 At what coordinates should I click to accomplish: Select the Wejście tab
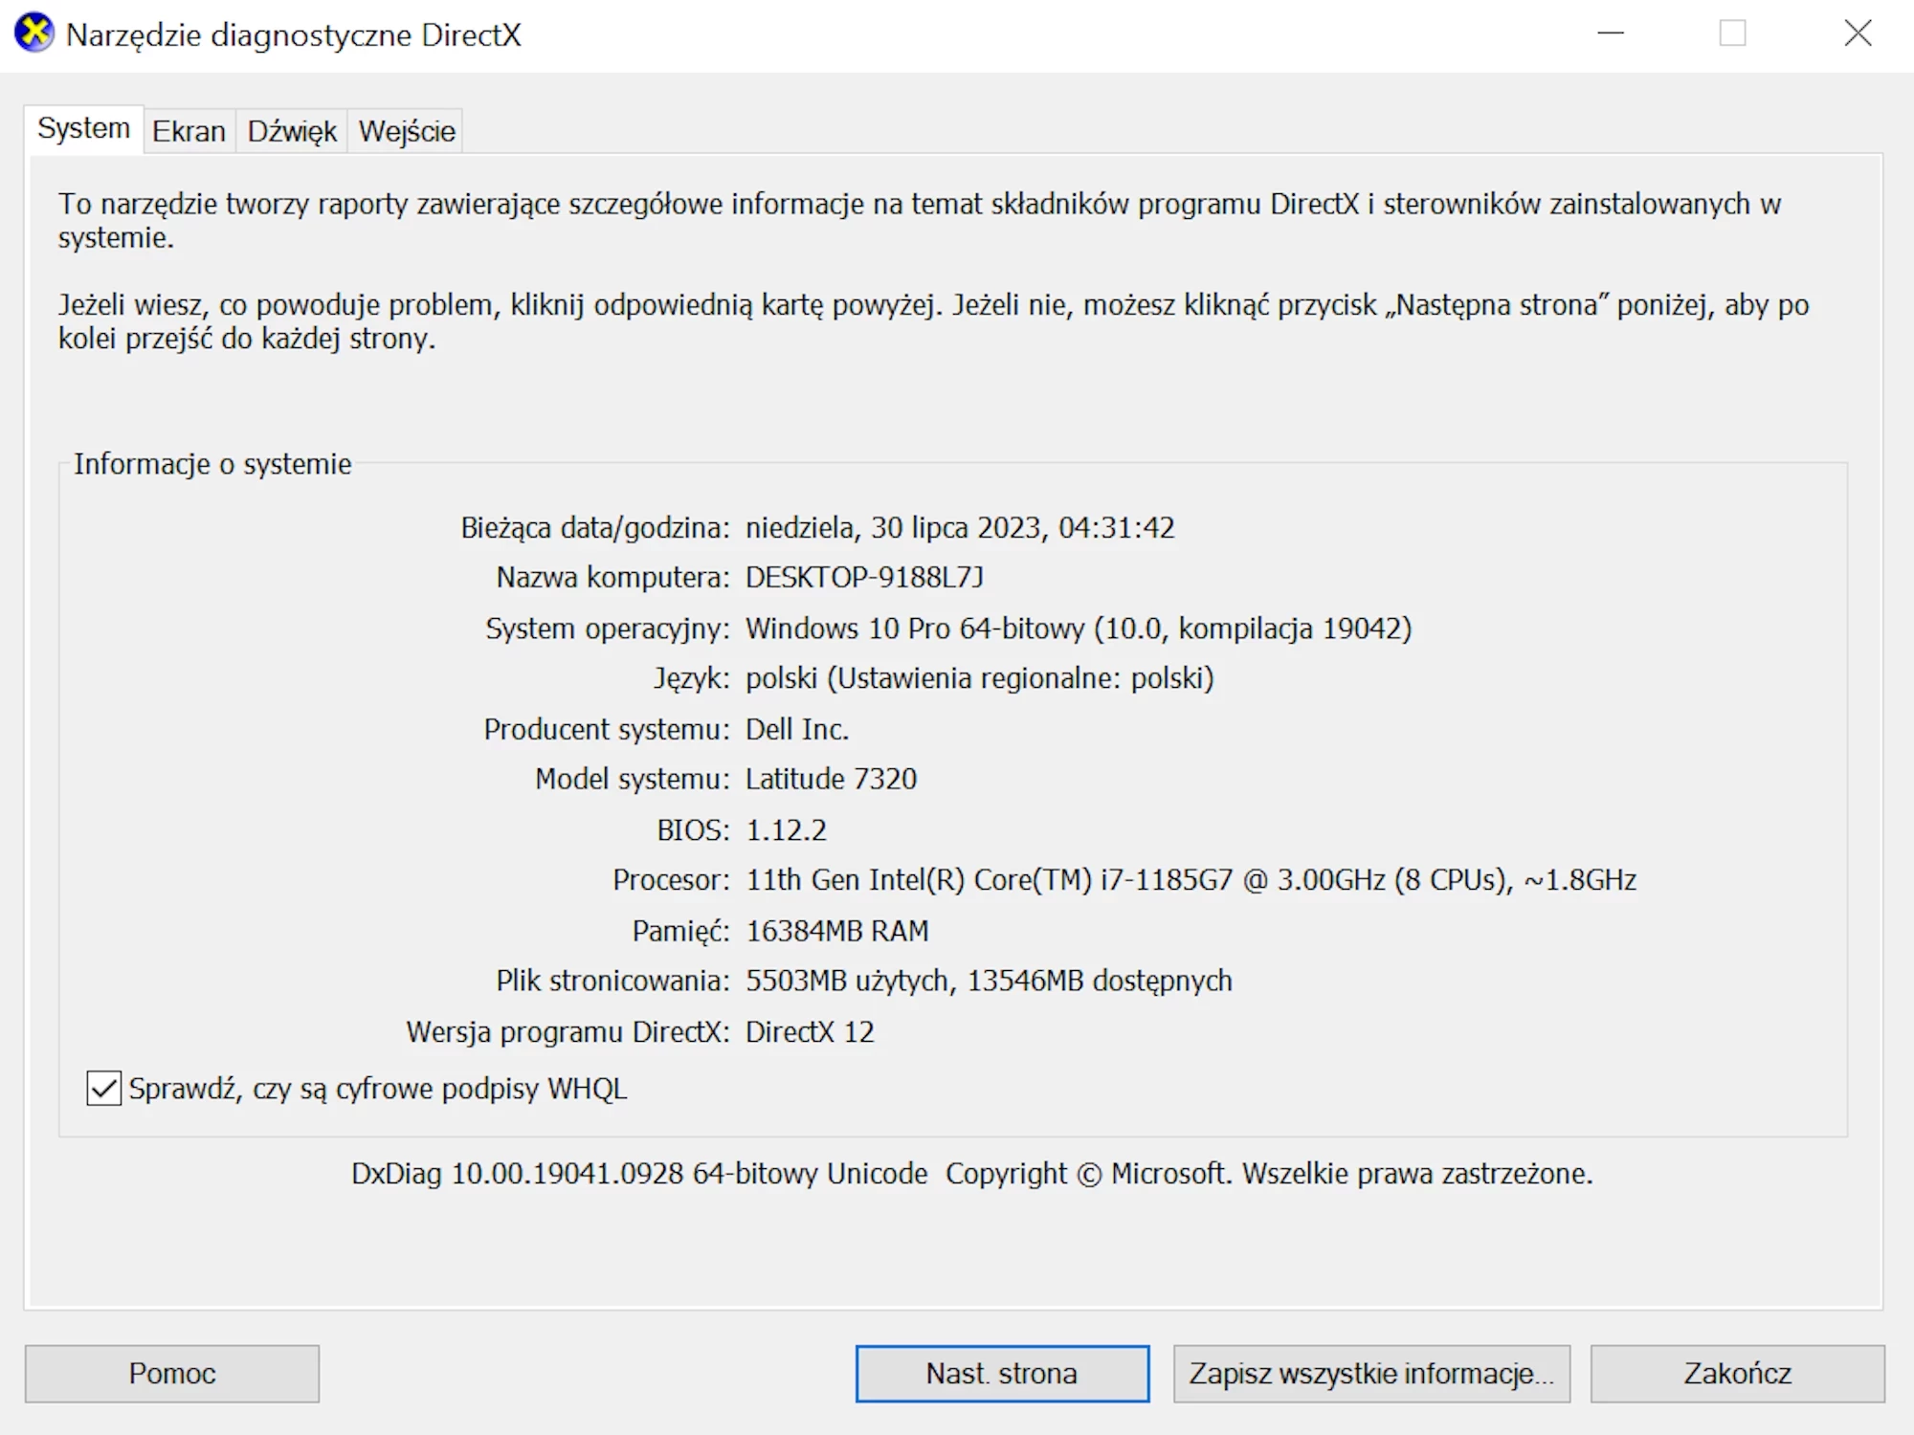[407, 131]
